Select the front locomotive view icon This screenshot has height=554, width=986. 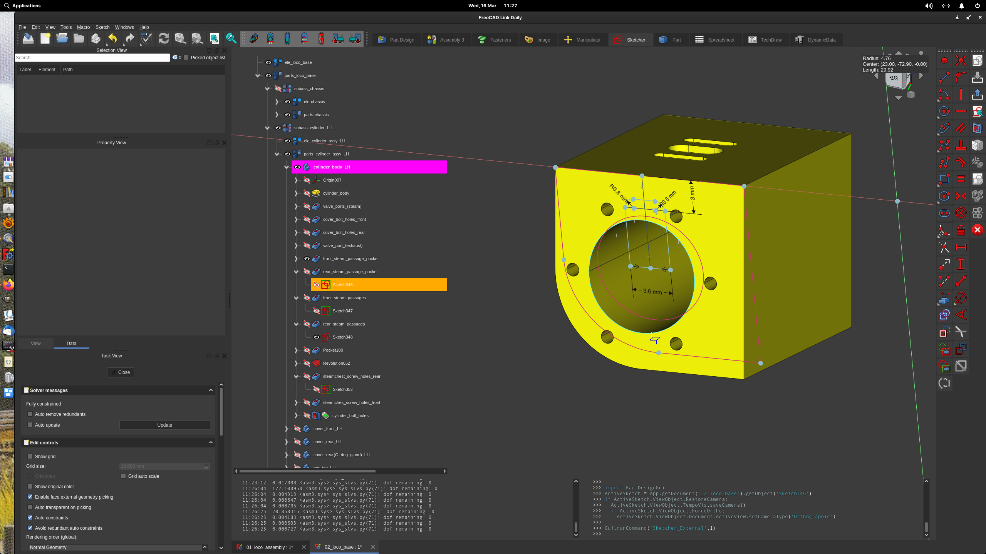270,39
